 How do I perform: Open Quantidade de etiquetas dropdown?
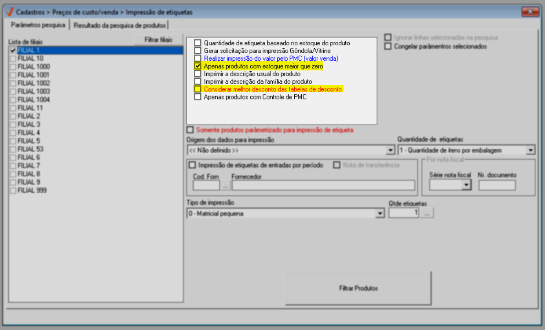pyautogui.click(x=531, y=150)
